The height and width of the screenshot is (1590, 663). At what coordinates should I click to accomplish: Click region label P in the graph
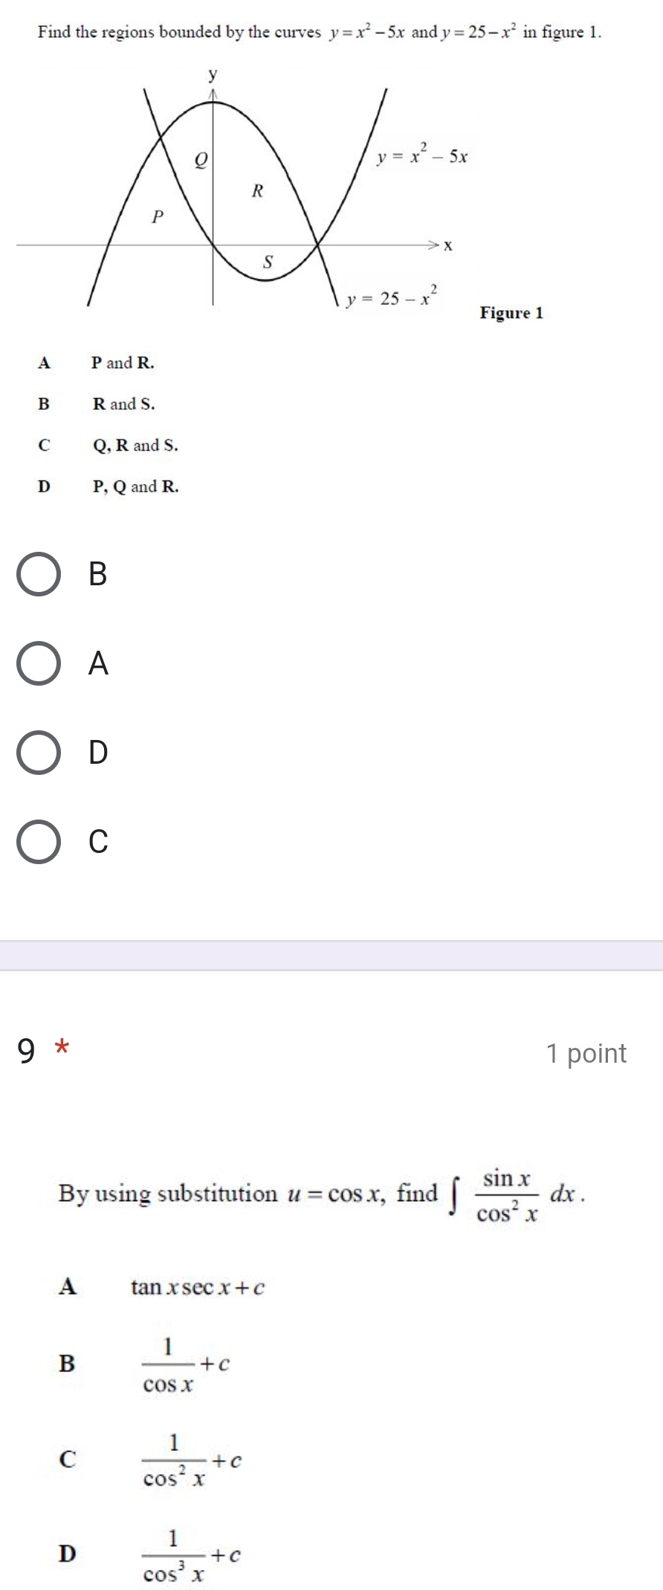click(157, 217)
